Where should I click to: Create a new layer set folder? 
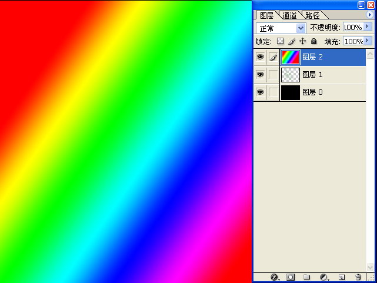coord(306,277)
